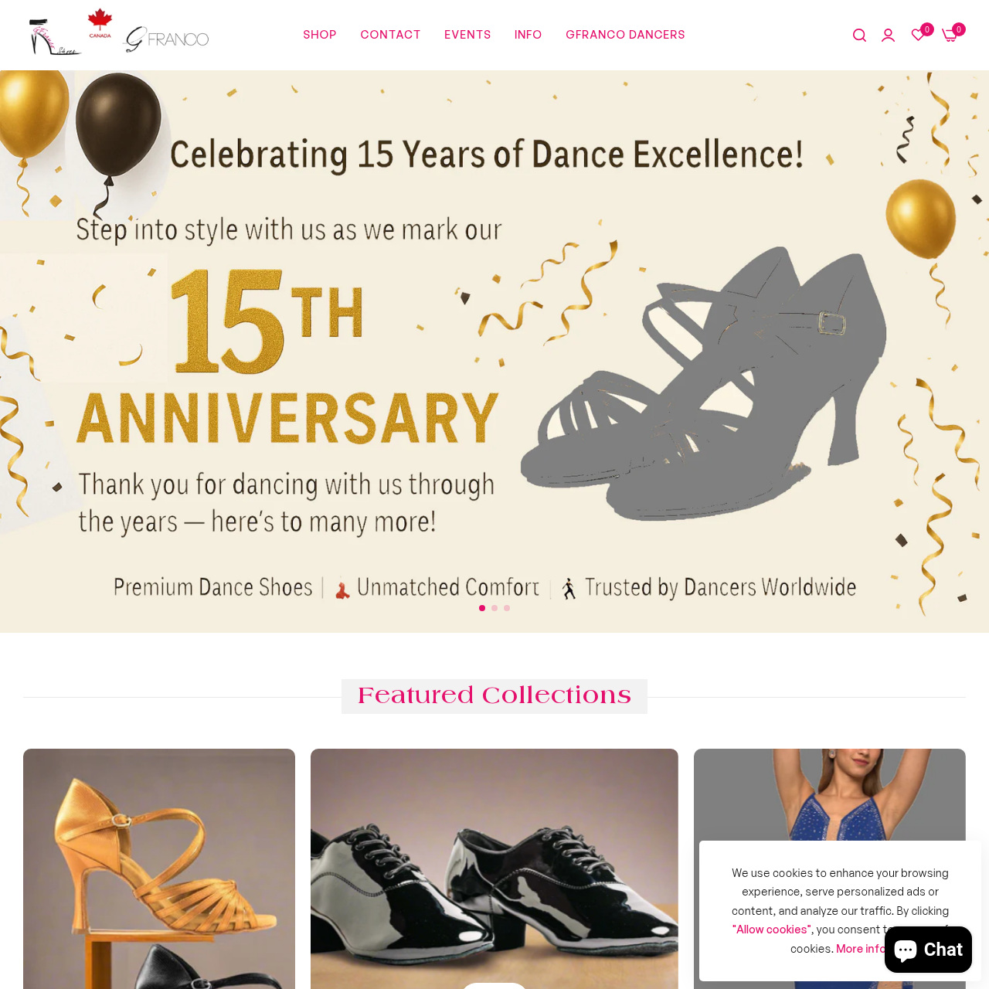Select the second carousel slide dot
Screen dimensions: 989x989
[x=494, y=608]
